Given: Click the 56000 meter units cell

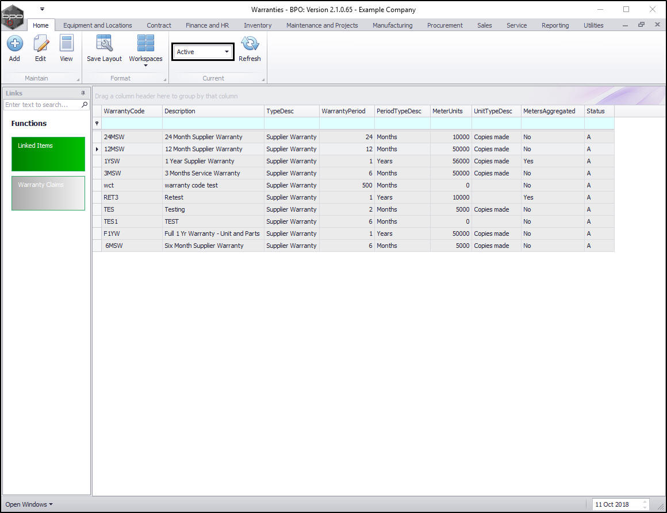Looking at the screenshot, I should pos(450,161).
